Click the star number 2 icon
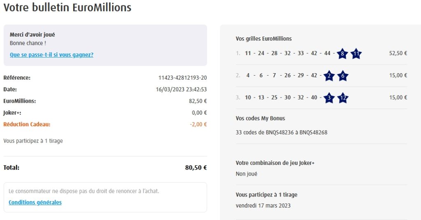 [329, 76]
